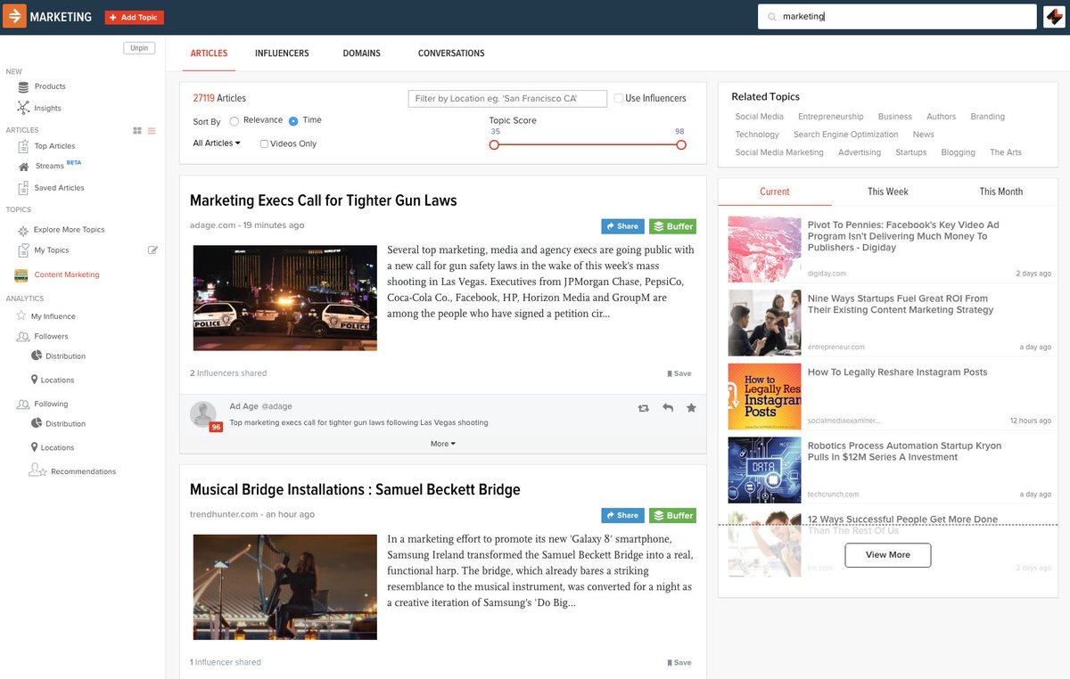
Task: Favorite the Ad Age tweet with star
Action: [691, 407]
